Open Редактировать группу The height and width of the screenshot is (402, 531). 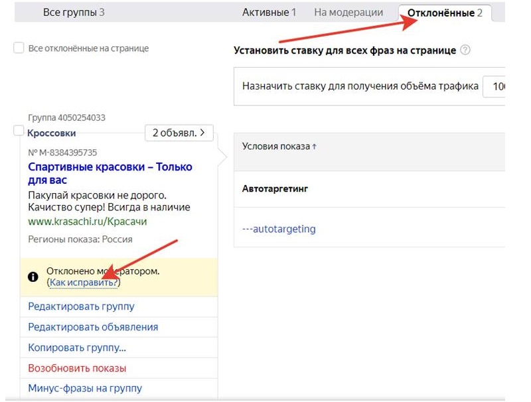[x=81, y=306]
